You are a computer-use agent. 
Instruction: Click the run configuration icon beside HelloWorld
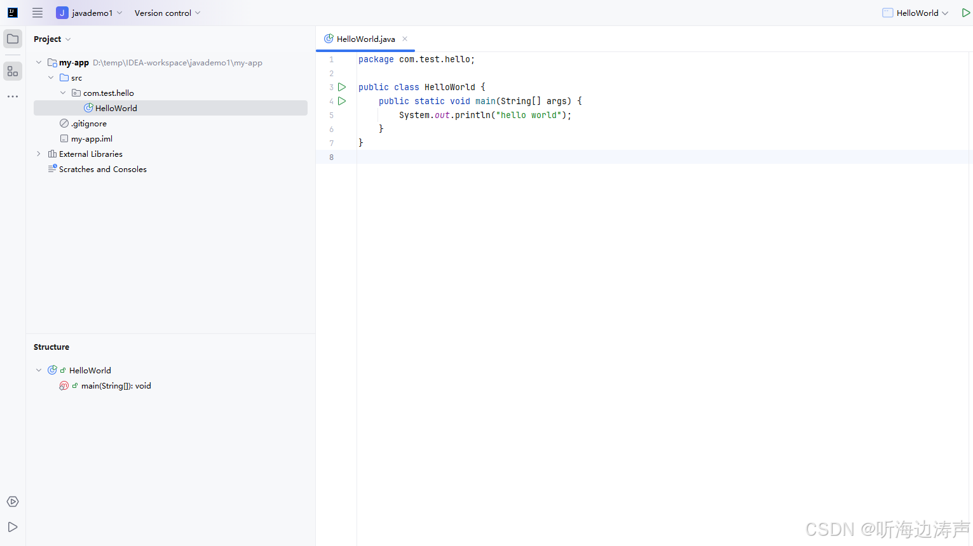tap(888, 13)
